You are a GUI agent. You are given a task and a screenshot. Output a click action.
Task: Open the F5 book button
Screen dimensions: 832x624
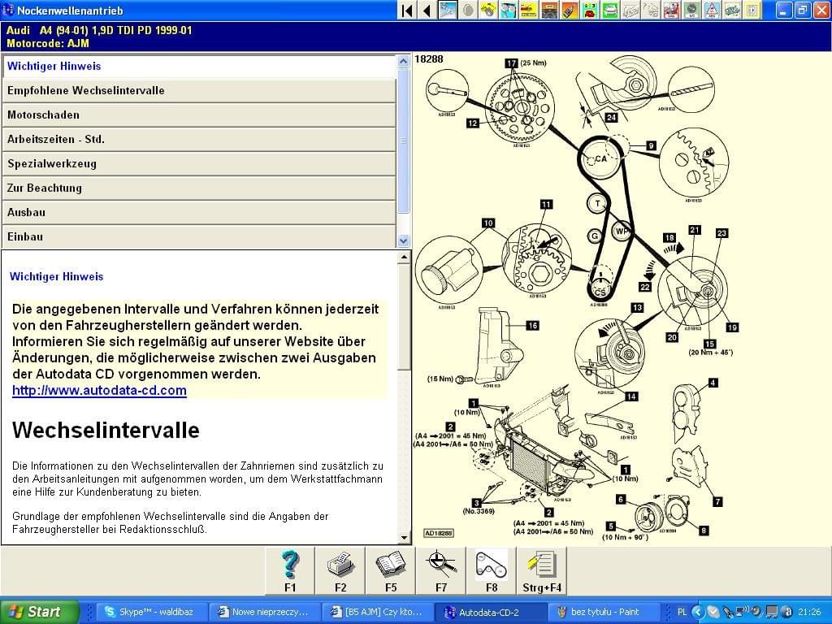coord(391,570)
